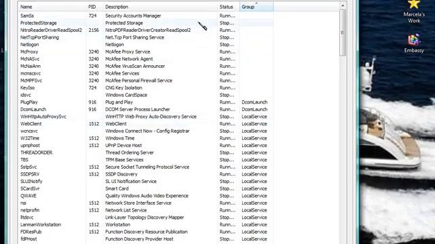Select the McNASvc service

tap(30, 59)
